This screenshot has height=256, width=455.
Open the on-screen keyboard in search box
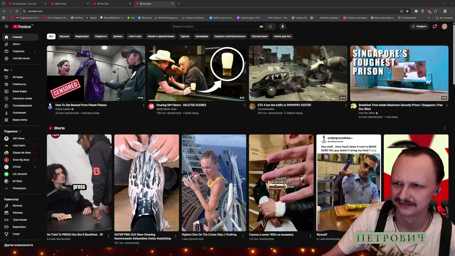tap(261, 26)
